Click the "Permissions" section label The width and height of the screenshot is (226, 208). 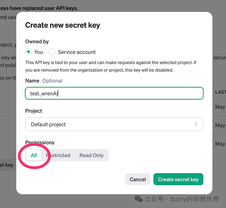coord(40,143)
